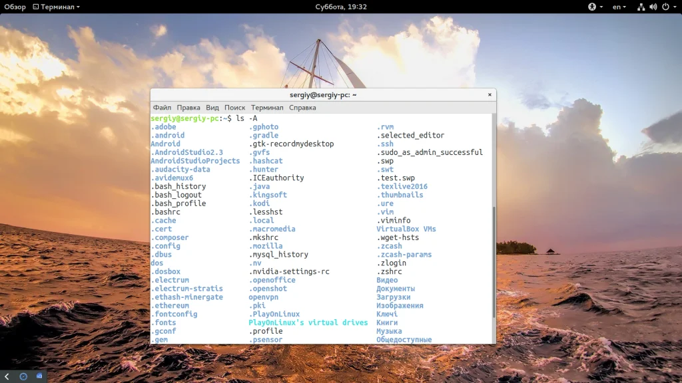The width and height of the screenshot is (682, 383).
Task: Click the round blue tray icon
Action: point(23,376)
